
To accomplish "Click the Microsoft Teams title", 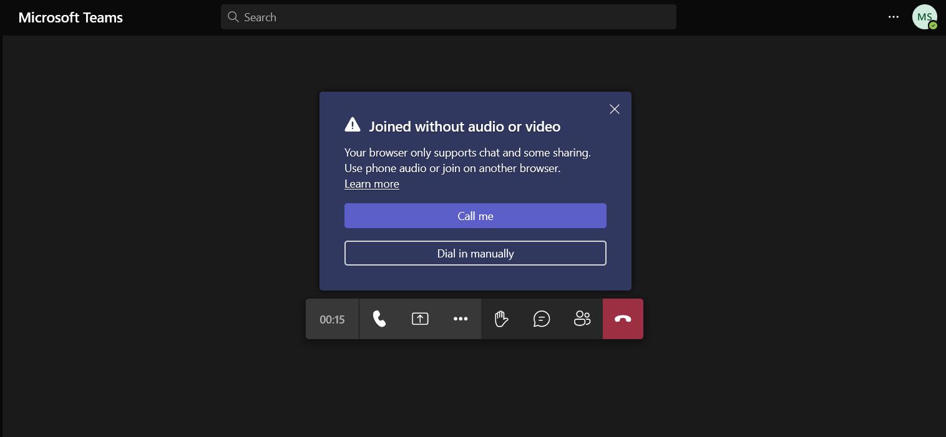I will pyautogui.click(x=70, y=17).
